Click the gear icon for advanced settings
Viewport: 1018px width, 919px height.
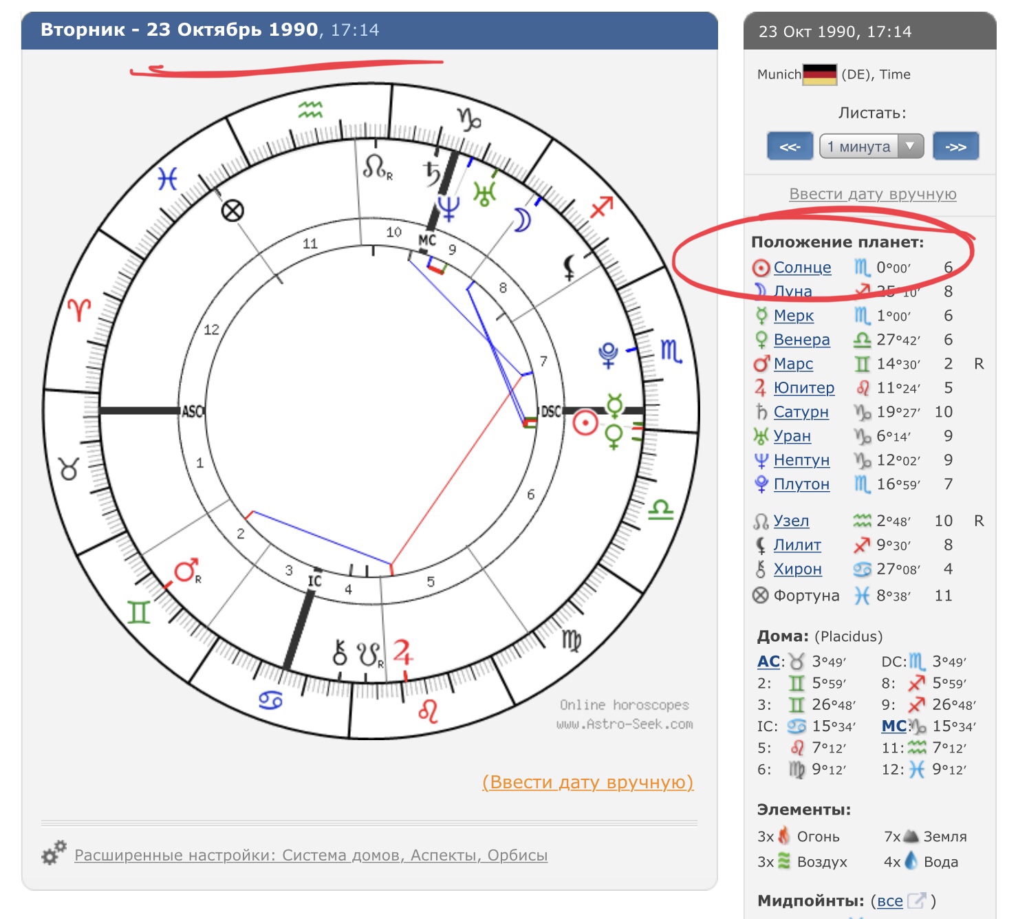(x=54, y=853)
